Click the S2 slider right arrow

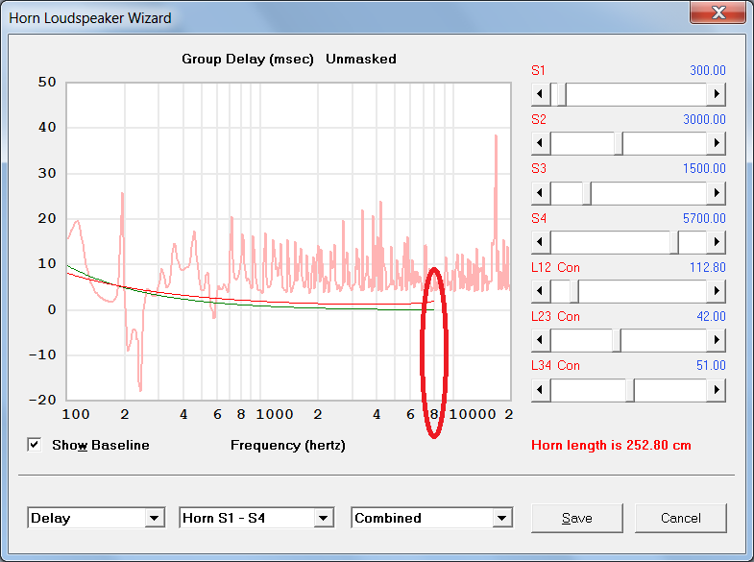(716, 143)
